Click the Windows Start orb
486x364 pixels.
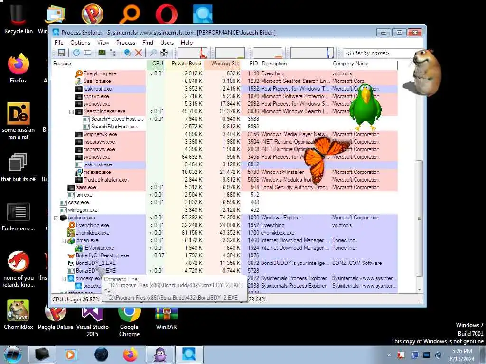coord(13,355)
